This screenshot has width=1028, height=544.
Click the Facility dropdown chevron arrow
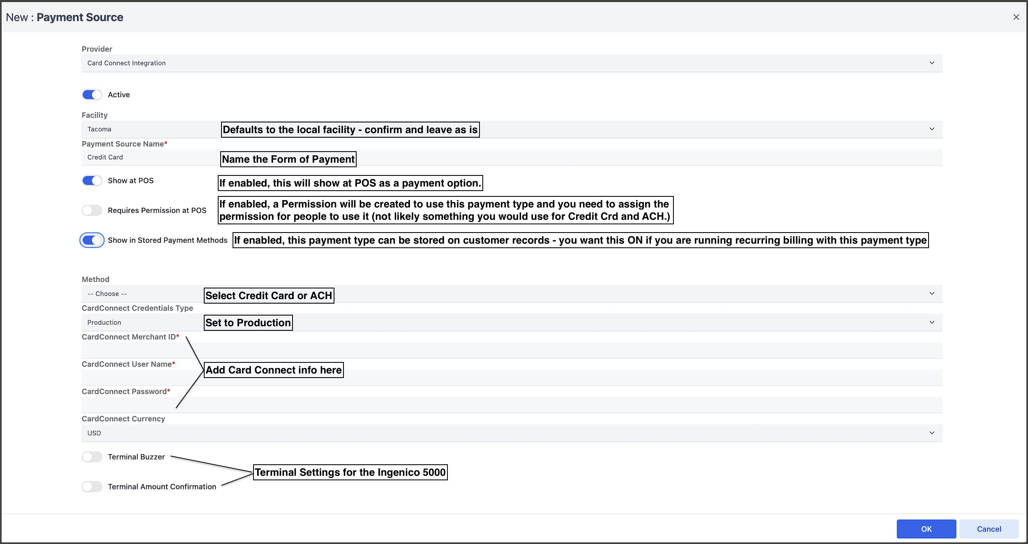932,129
